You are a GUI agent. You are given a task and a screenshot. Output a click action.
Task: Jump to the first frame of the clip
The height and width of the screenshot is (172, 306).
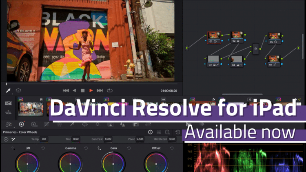coord(65,90)
